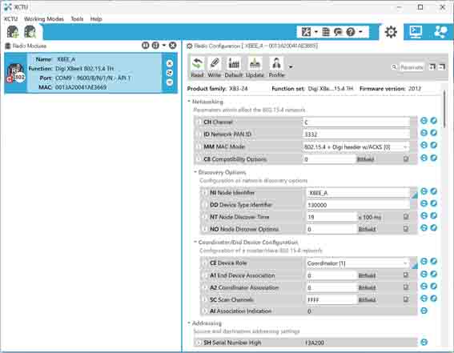The height and width of the screenshot is (353, 454).
Task: Open bitfield calculator for SC Scan Channels
Action: 406,299
